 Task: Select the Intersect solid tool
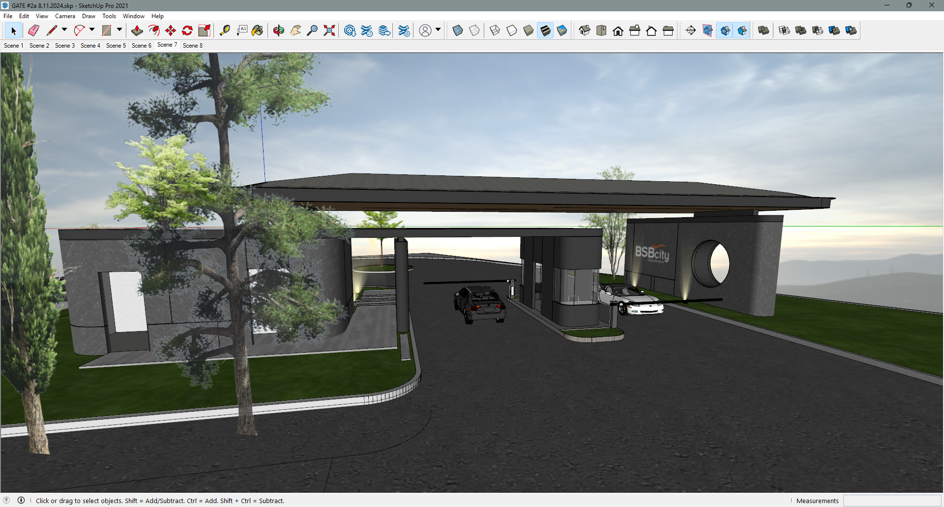pos(785,30)
